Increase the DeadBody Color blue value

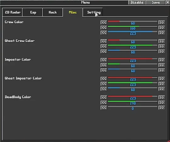pyautogui.click(x=161, y=108)
